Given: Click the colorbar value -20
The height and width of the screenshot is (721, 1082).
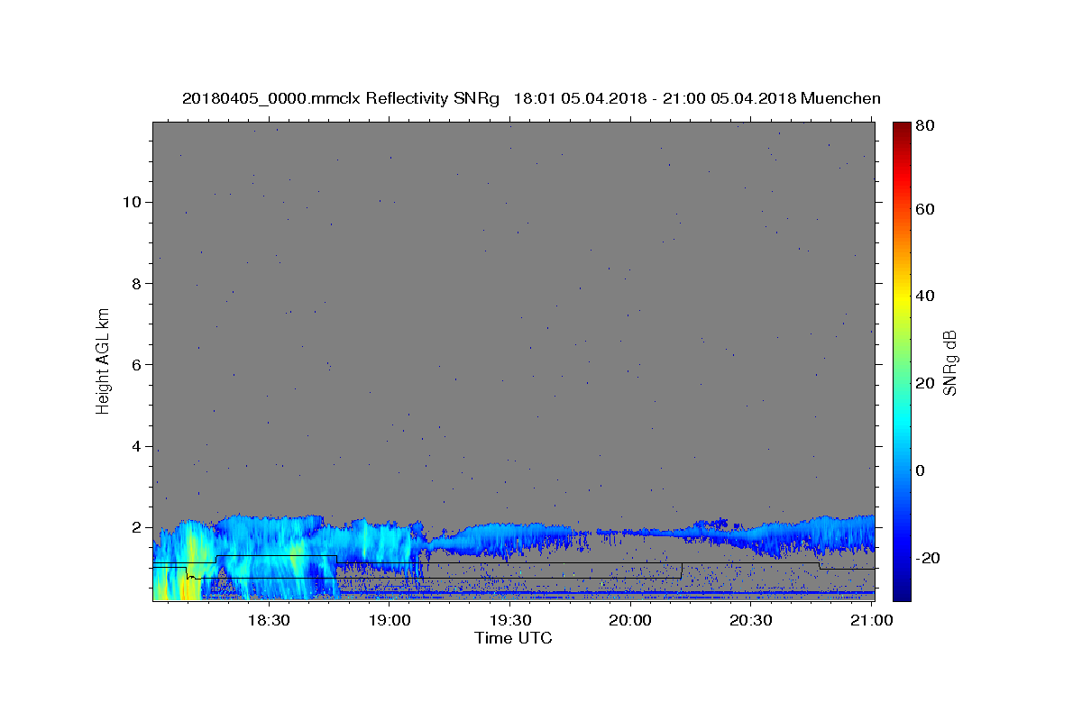Looking at the screenshot, I should 928,558.
